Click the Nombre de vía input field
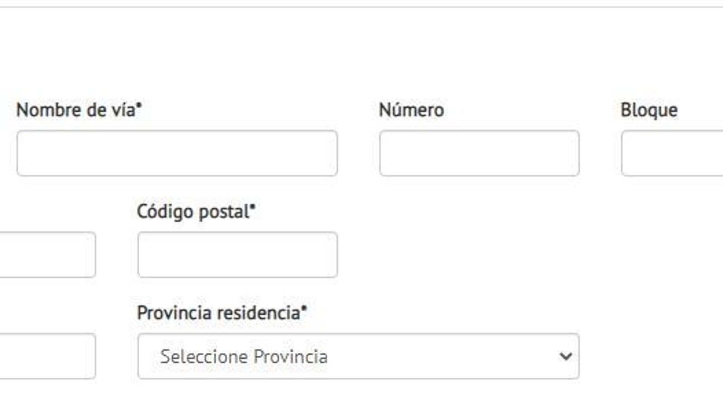Image resolution: width=723 pixels, height=406 pixels. (176, 153)
